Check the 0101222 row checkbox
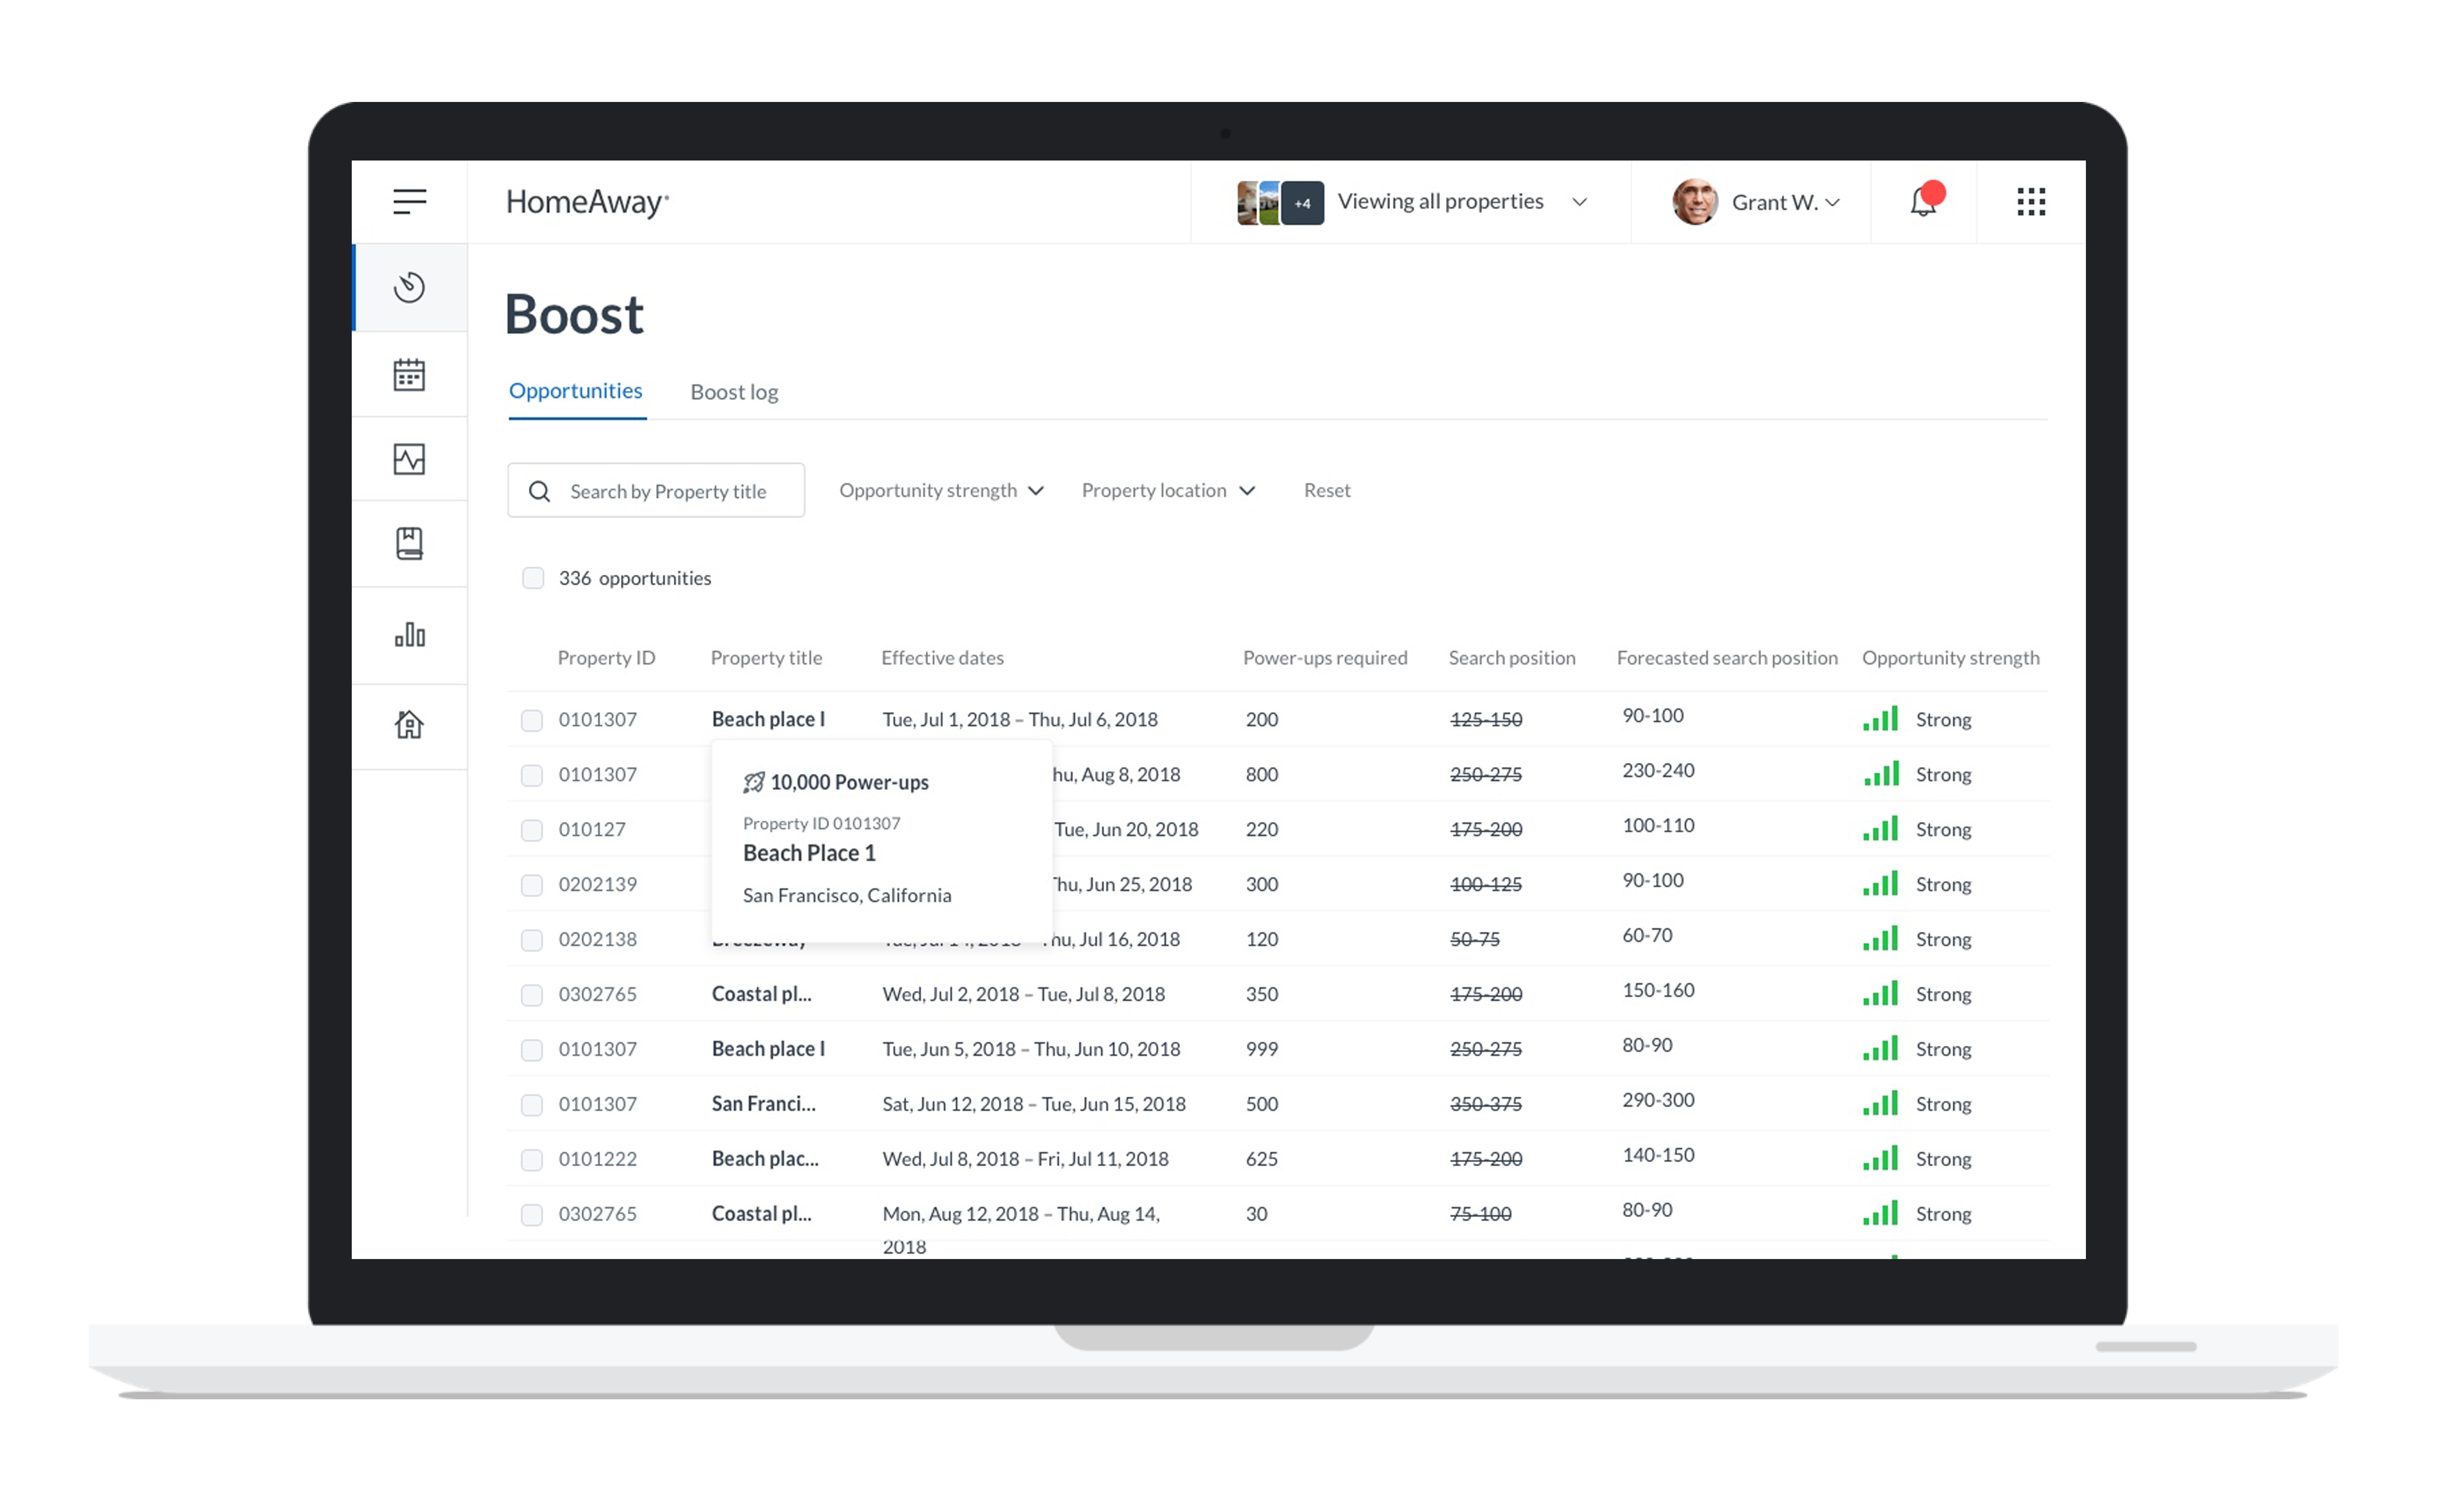This screenshot has height=1512, width=2438. point(532,1160)
